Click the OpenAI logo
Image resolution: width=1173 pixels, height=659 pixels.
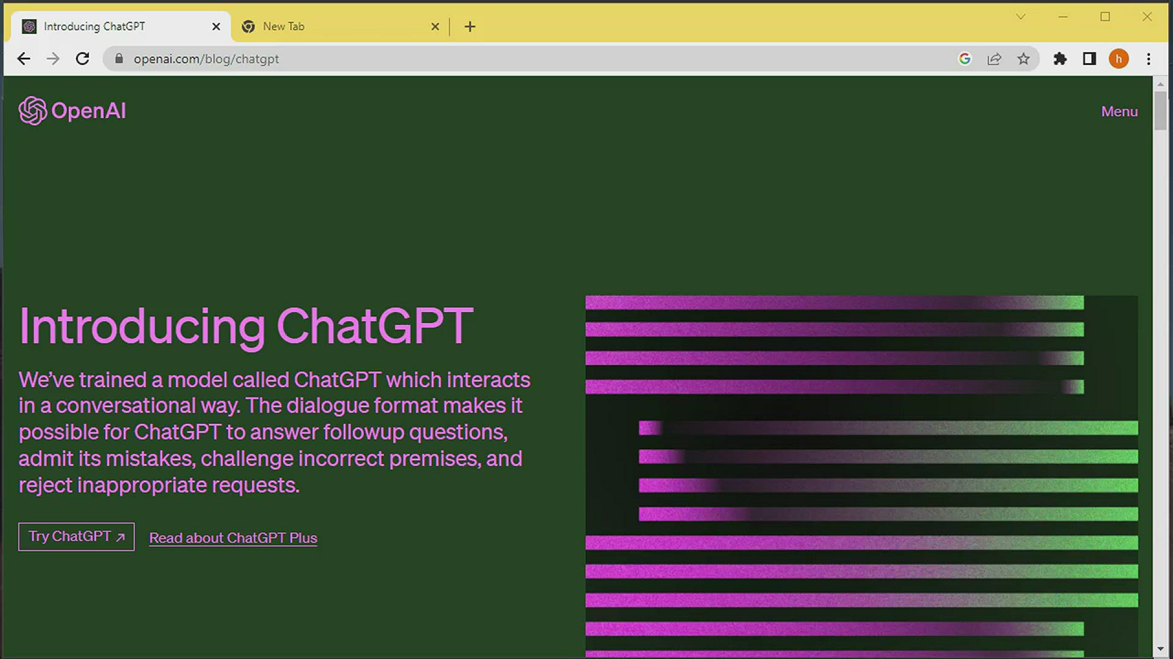tap(72, 110)
